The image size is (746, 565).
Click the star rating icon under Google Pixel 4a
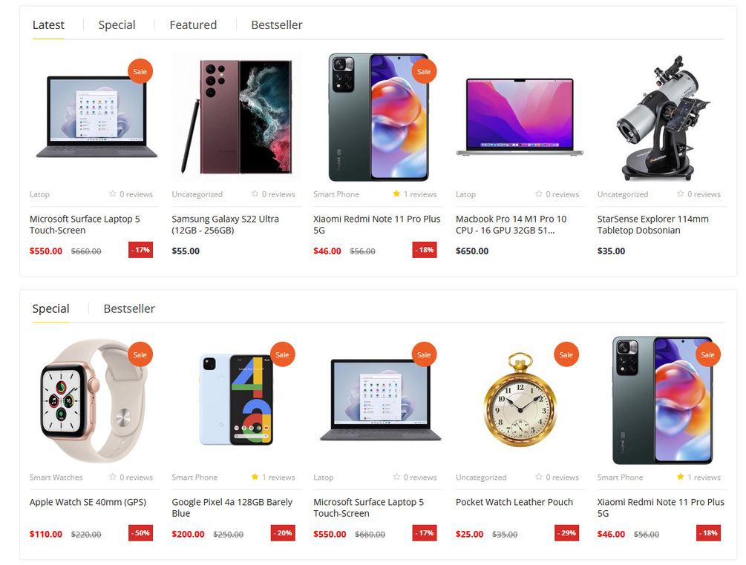255,477
